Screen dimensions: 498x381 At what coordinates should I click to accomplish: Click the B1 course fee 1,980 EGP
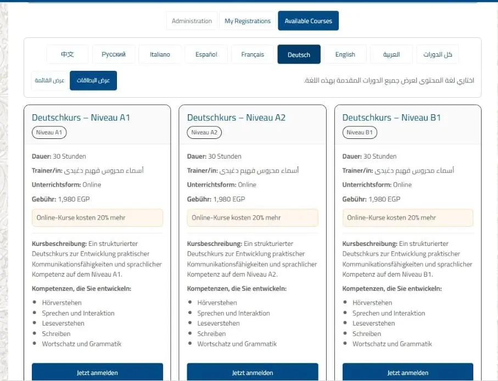(384, 199)
